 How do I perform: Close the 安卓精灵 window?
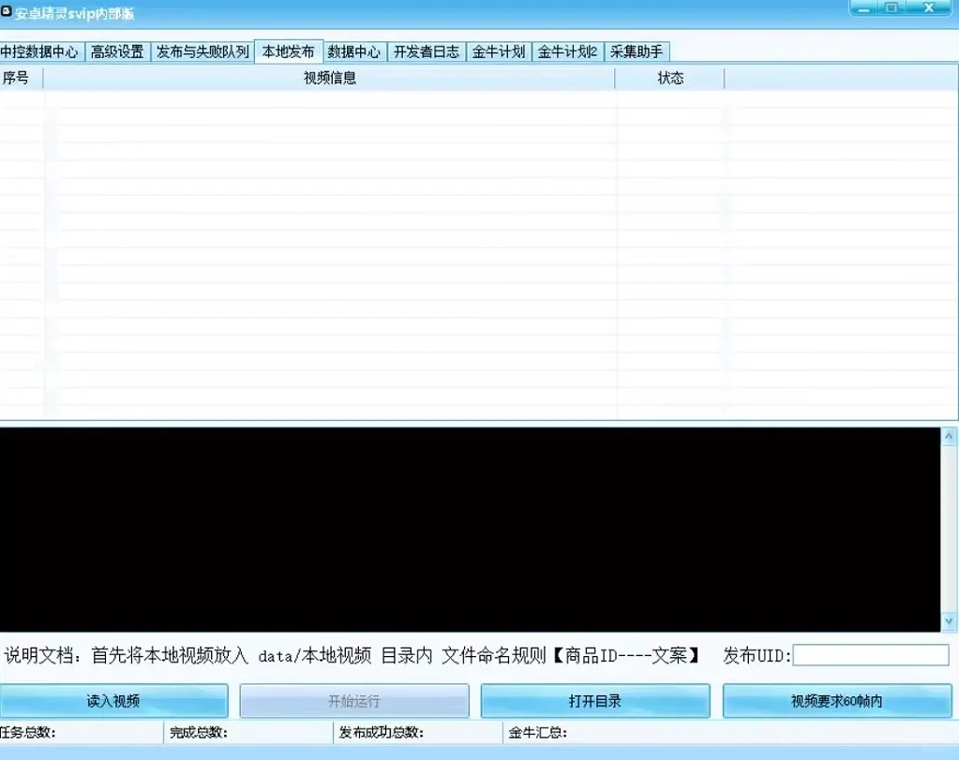[929, 7]
